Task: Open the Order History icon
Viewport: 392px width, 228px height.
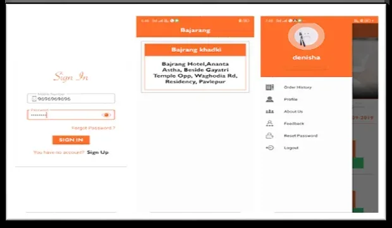Action: [269, 87]
